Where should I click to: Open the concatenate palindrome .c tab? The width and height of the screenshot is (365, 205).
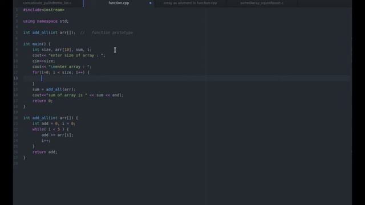[x=47, y=3]
